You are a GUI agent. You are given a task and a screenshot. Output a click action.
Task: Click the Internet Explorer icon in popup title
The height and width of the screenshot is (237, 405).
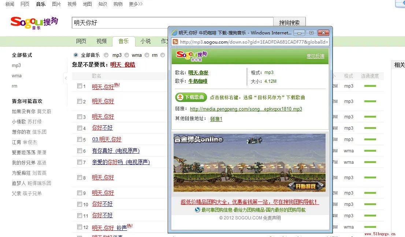pos(175,33)
